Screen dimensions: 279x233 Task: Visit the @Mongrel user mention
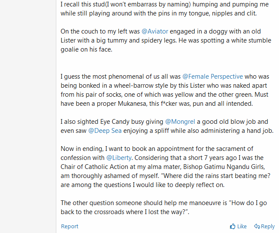tap(180, 122)
